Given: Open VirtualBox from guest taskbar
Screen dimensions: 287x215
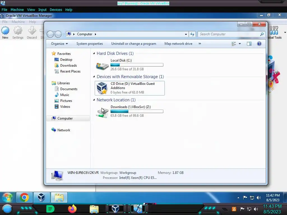Looking at the screenshot, I should 41,197.
